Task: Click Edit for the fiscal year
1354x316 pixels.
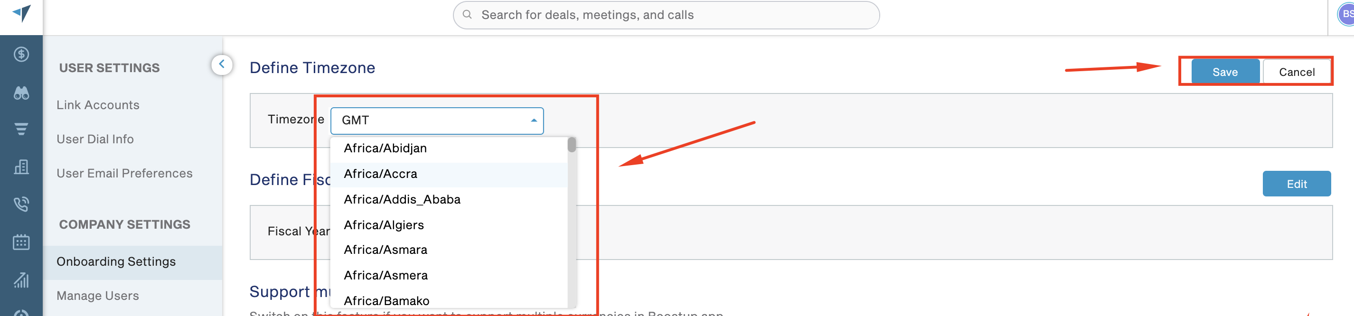Action: pos(1296,184)
